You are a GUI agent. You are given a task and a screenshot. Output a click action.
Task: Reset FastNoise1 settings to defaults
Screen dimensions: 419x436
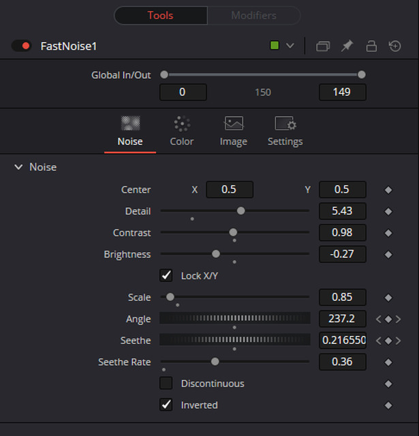coord(394,46)
